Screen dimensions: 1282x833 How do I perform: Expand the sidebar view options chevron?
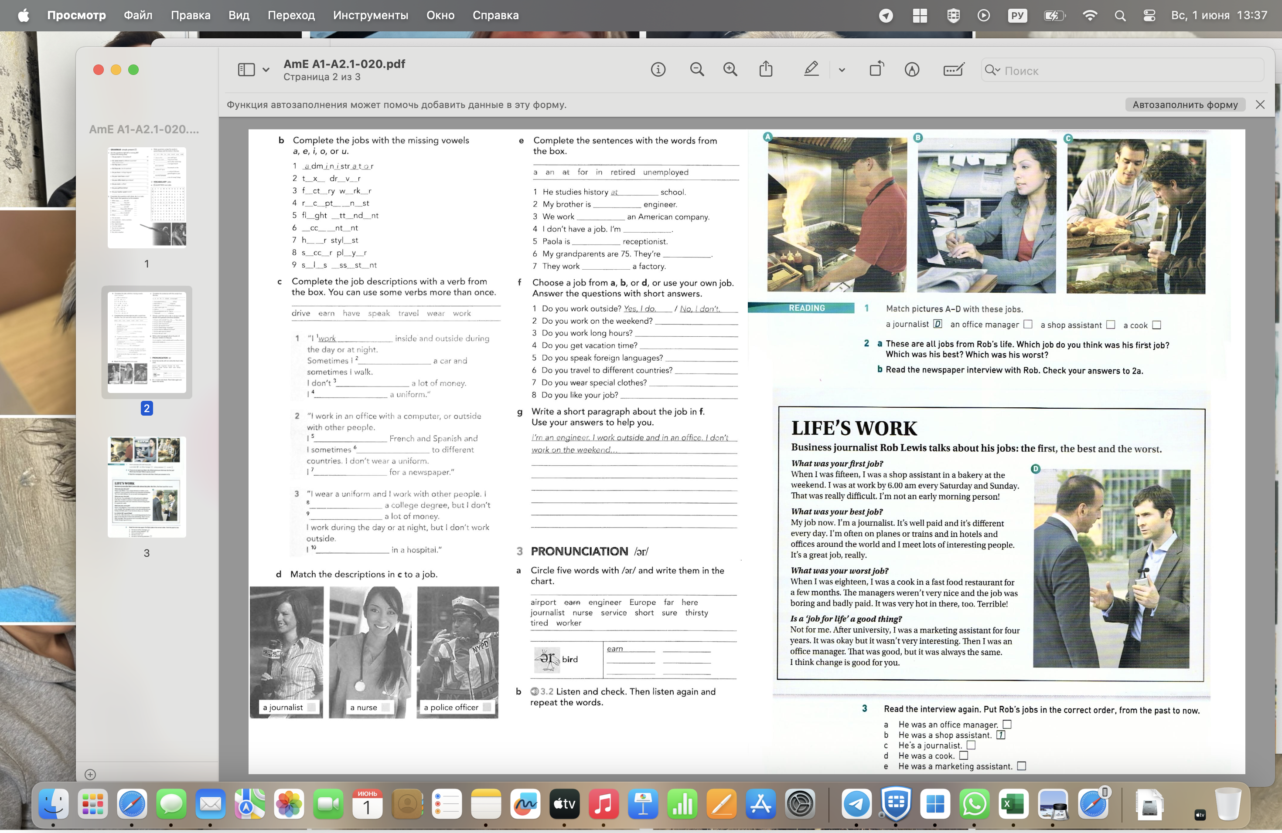(266, 70)
